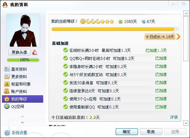The image size is (190, 138).
Task: Confirm with the 确定 button
Action: (127, 132)
